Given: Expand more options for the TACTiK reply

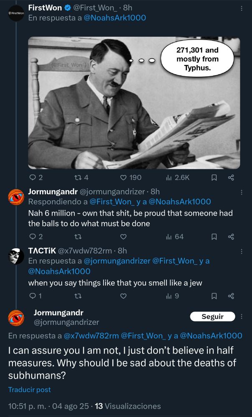Looking at the screenshot, I should tap(242, 251).
